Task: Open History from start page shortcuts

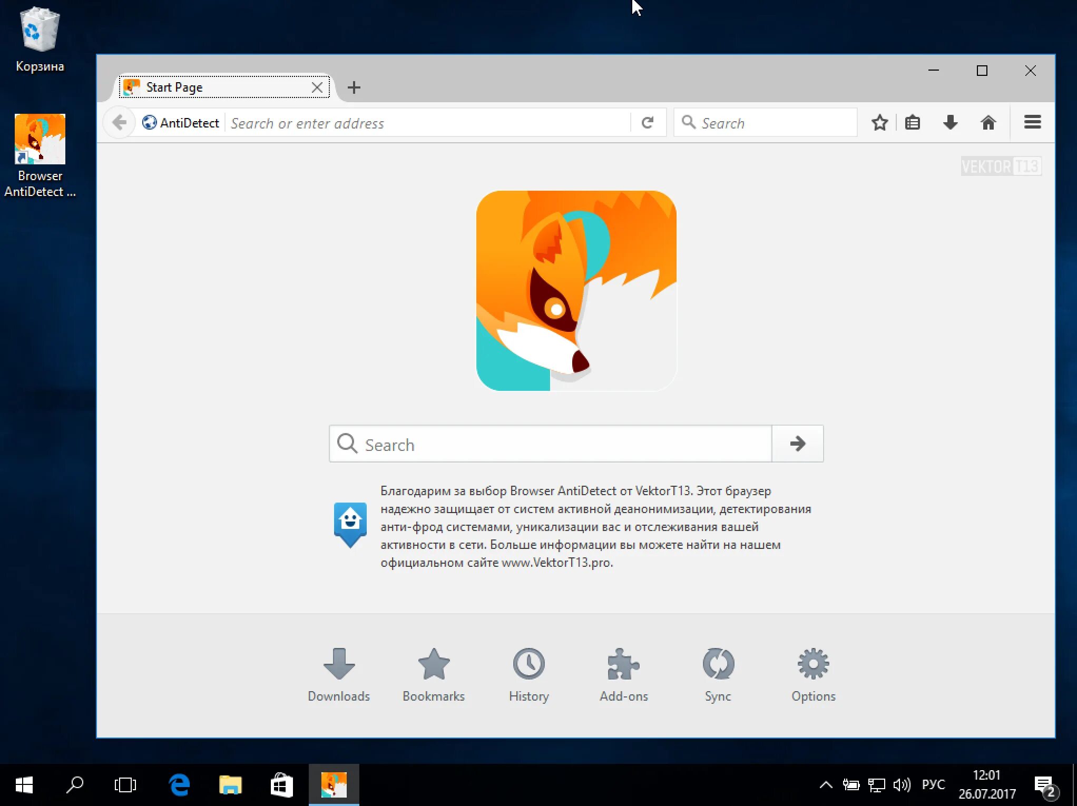Action: (x=528, y=675)
